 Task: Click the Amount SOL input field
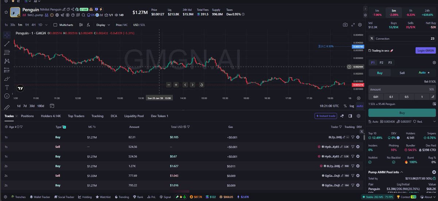[x=402, y=89]
